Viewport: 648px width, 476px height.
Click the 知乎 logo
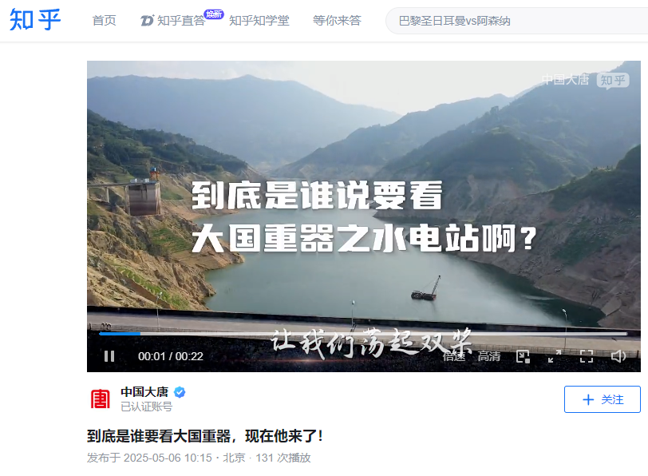pyautogui.click(x=35, y=19)
